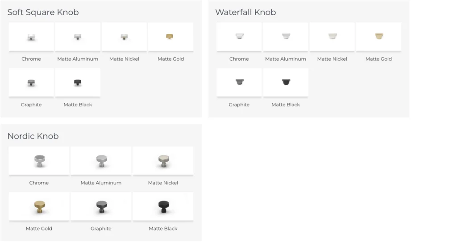Choose the Waterfall Knob Matte Nickel option
The width and height of the screenshot is (457, 243).
(332, 37)
